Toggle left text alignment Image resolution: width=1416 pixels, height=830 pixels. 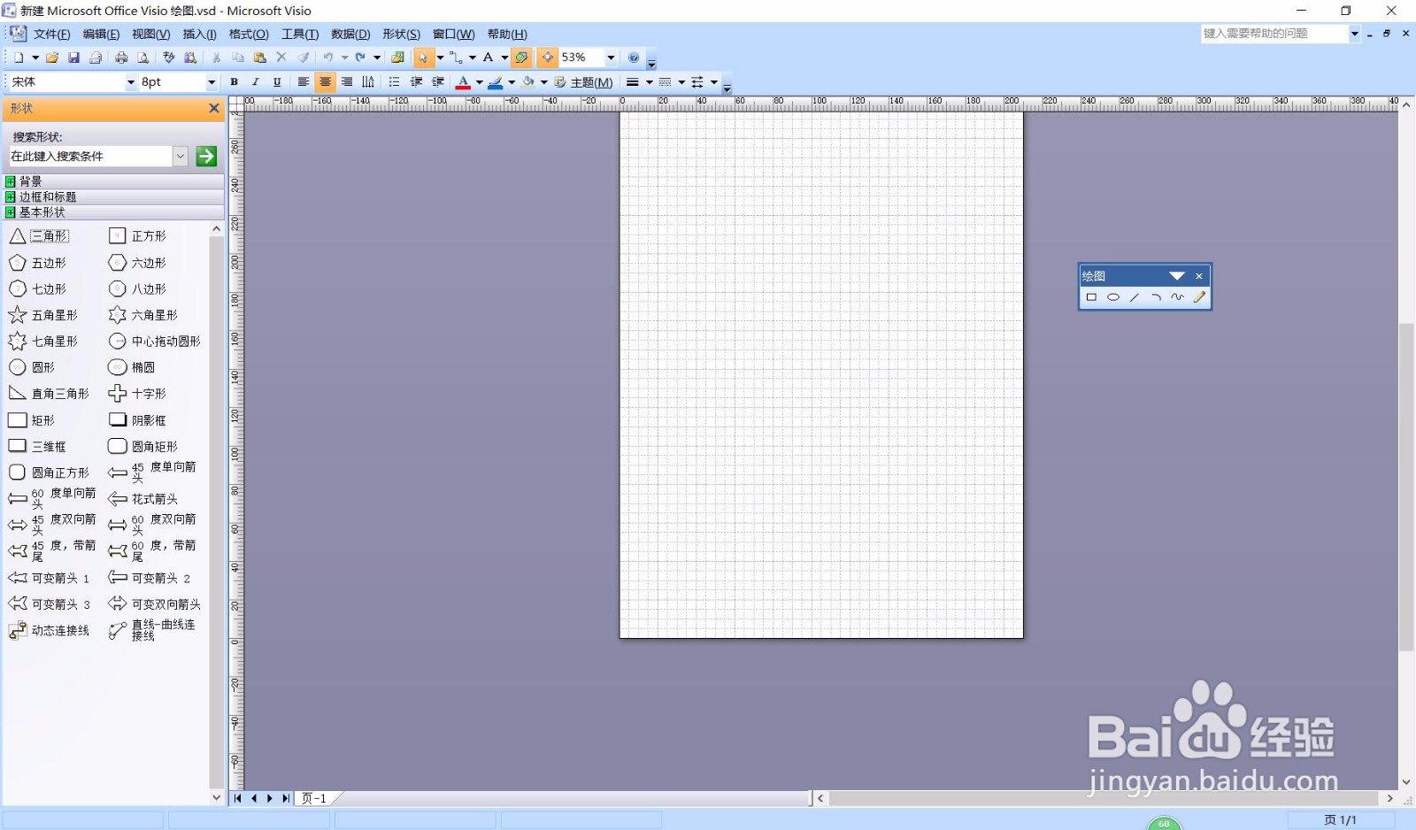coord(304,82)
